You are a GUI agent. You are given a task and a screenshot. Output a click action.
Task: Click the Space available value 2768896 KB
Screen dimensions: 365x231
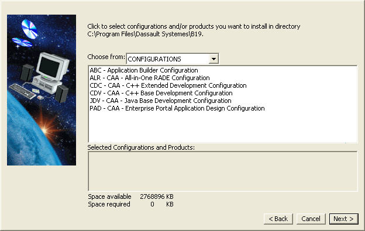click(x=157, y=196)
